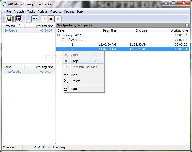Sort by the End time column header
This screenshot has height=152, width=192.
click(x=133, y=30)
